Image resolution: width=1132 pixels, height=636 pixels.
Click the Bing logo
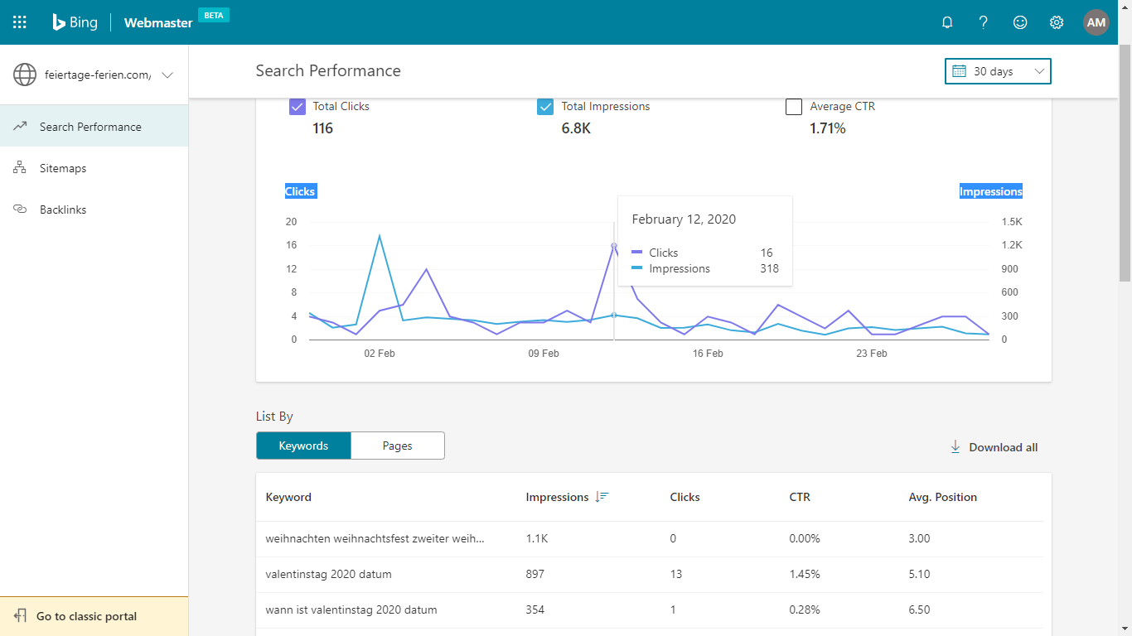click(x=75, y=22)
